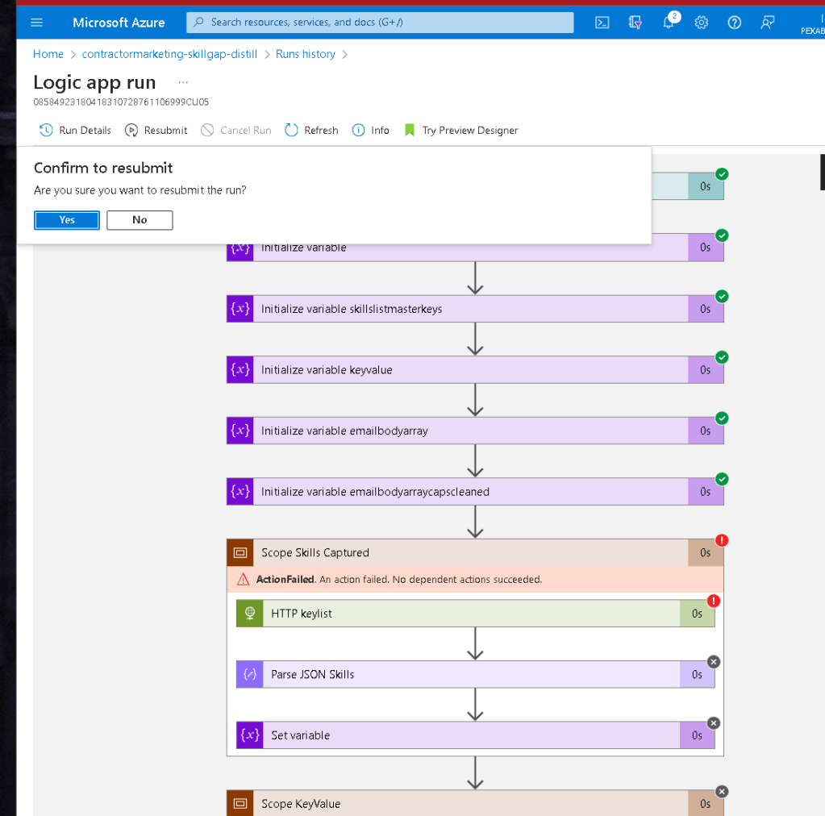
Task: Click variable icon on emailbodyarraycapscleaned row
Action: [x=240, y=492]
